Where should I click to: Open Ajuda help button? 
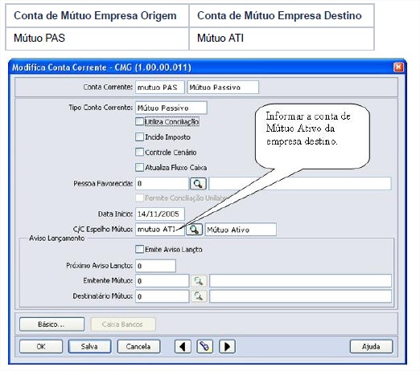coord(371,347)
